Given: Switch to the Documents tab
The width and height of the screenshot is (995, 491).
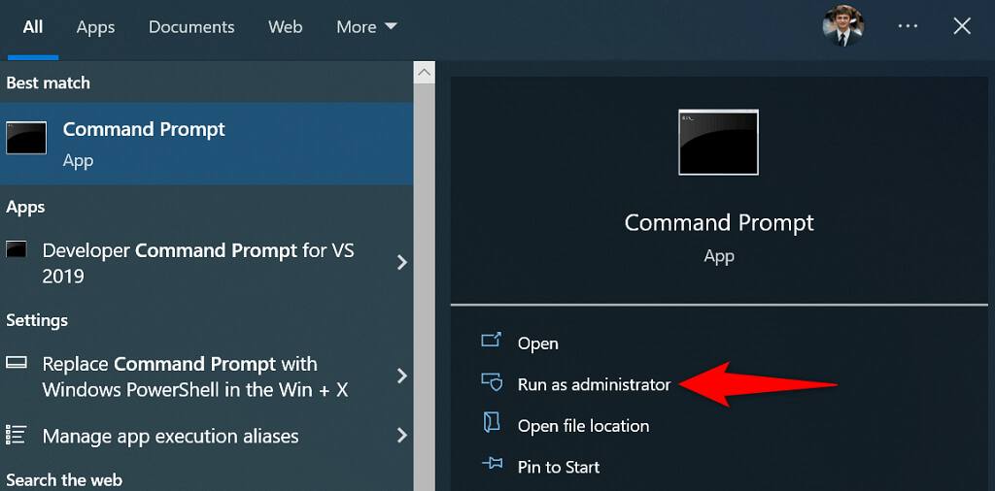Looking at the screenshot, I should point(191,27).
